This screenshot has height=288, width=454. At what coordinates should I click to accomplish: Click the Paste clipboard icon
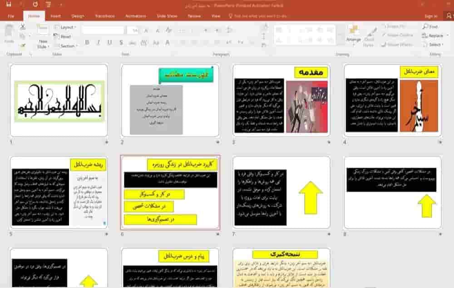click(9, 30)
